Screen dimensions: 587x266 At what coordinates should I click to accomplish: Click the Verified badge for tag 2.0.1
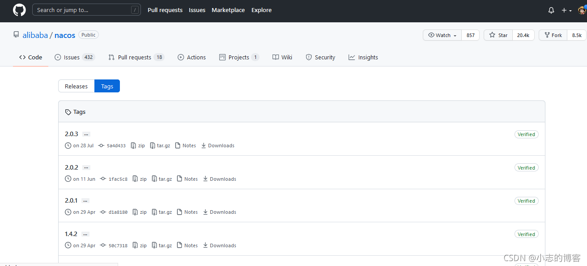[526, 201]
